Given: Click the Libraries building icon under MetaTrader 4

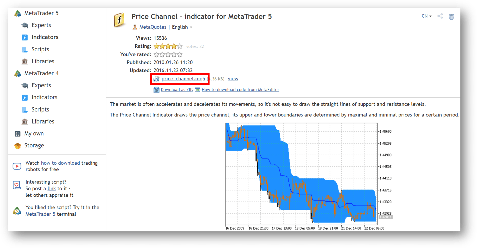Looking at the screenshot, I should point(25,122).
